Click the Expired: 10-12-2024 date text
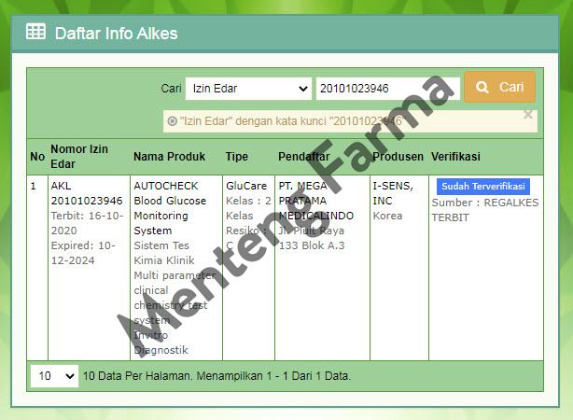573x420 pixels. [x=83, y=253]
